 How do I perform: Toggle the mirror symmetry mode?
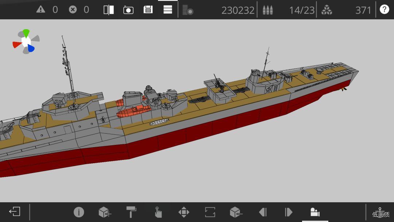[x=109, y=10]
